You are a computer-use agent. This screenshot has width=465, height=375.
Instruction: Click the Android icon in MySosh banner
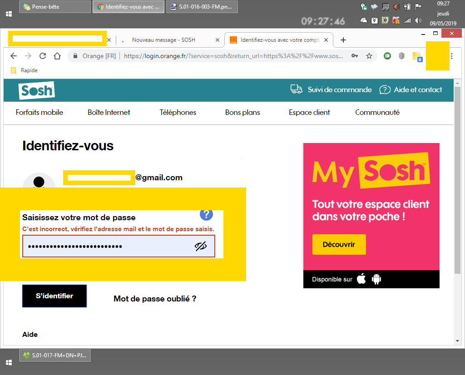(376, 279)
